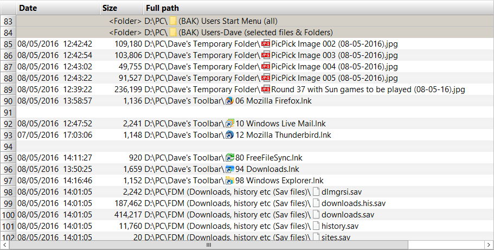The image size is (494, 250).
Task: Click folder icon for Users-Dave selected files
Action: [x=173, y=33]
